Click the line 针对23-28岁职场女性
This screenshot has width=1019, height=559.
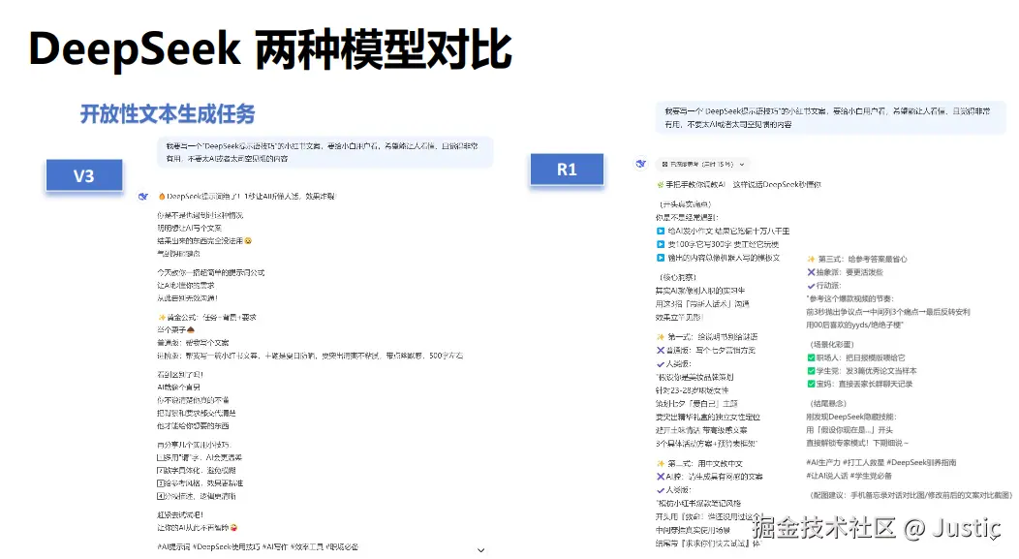[x=693, y=390]
